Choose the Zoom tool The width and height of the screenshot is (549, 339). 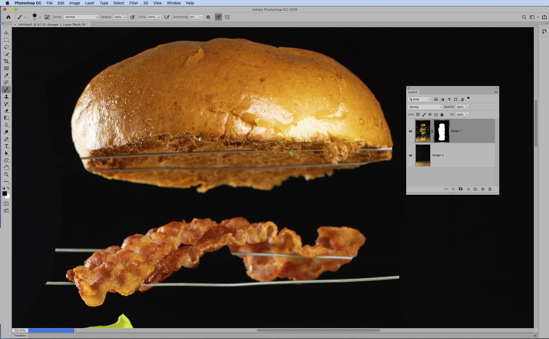6,174
